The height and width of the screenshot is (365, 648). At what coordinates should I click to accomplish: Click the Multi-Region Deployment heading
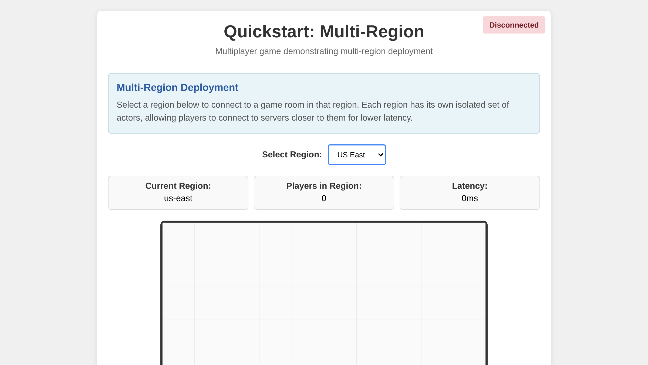coord(177,87)
